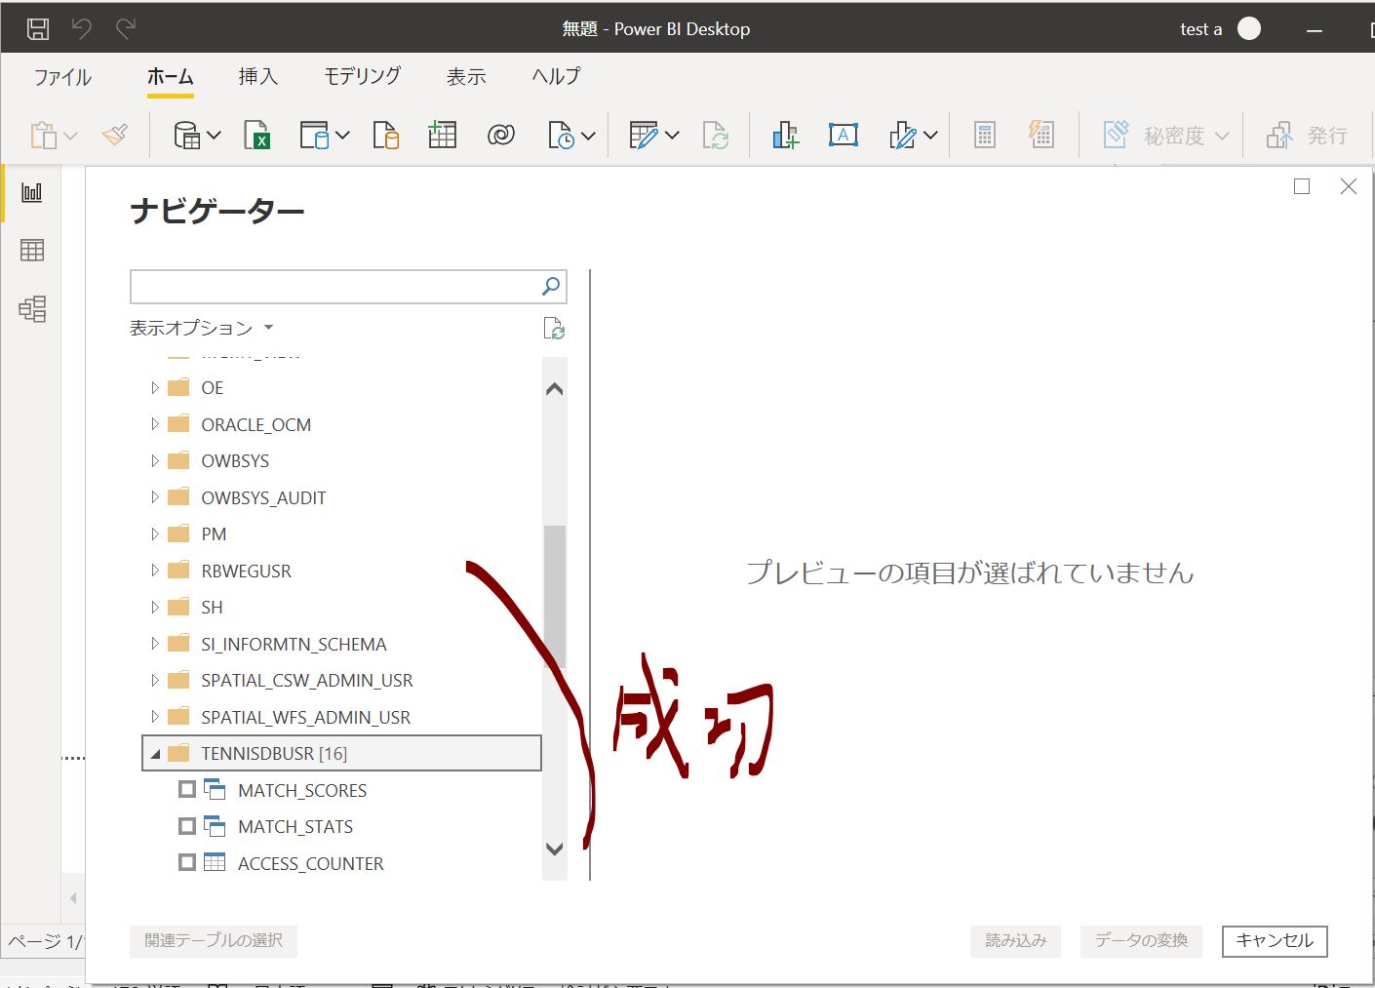Check the MATCH_STATS checkbox
Image resolution: width=1375 pixels, height=988 pixels.
point(187,826)
